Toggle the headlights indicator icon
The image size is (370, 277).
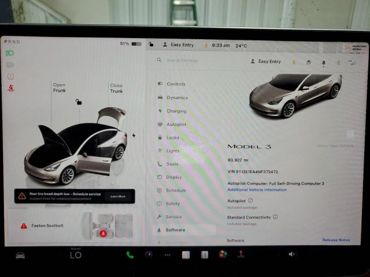[10, 53]
